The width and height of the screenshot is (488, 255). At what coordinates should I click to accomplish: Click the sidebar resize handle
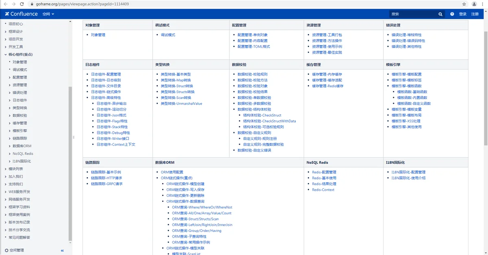pos(74,137)
